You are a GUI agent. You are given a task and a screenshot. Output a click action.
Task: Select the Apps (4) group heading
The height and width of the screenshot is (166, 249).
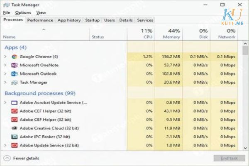pyautogui.click(x=16, y=47)
